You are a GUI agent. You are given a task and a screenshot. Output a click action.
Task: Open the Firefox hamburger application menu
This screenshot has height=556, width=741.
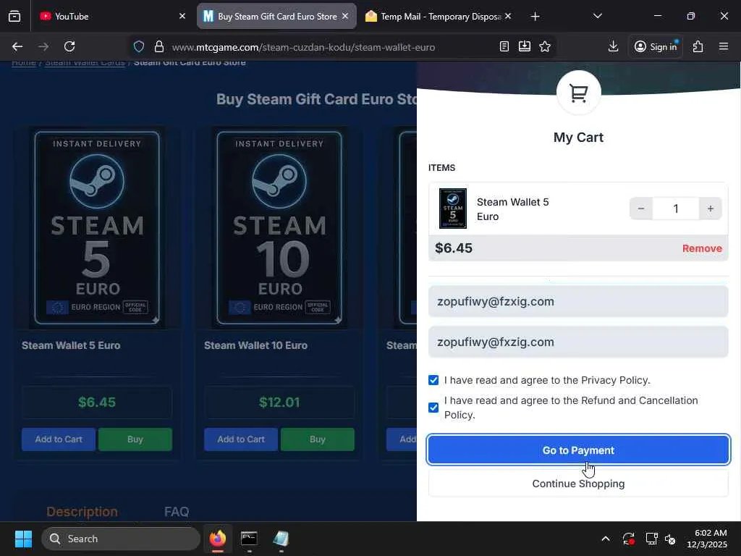724,46
